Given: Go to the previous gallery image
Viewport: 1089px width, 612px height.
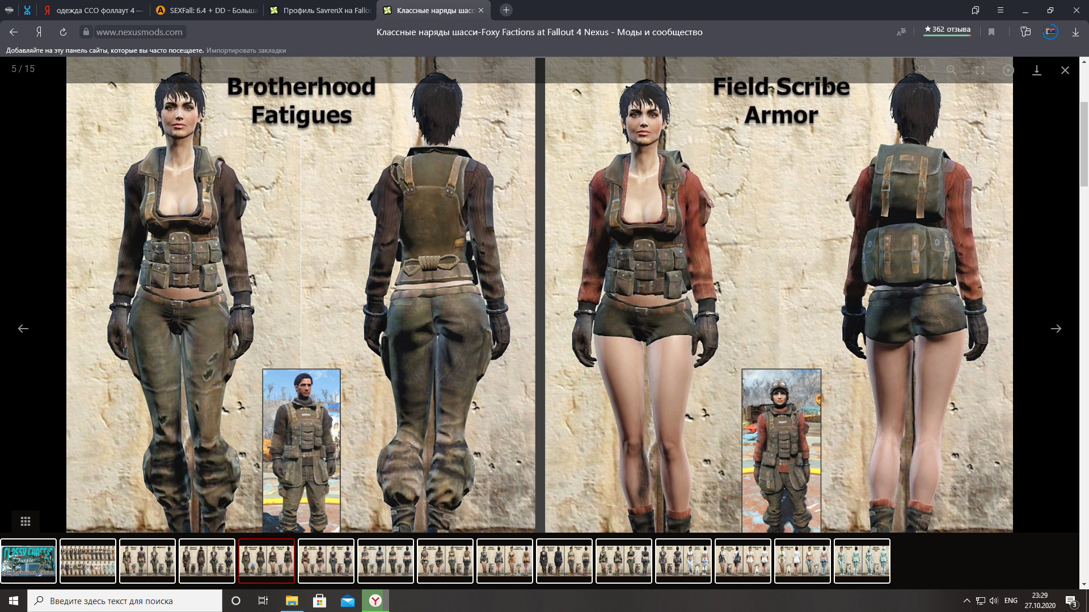Looking at the screenshot, I should (23, 329).
